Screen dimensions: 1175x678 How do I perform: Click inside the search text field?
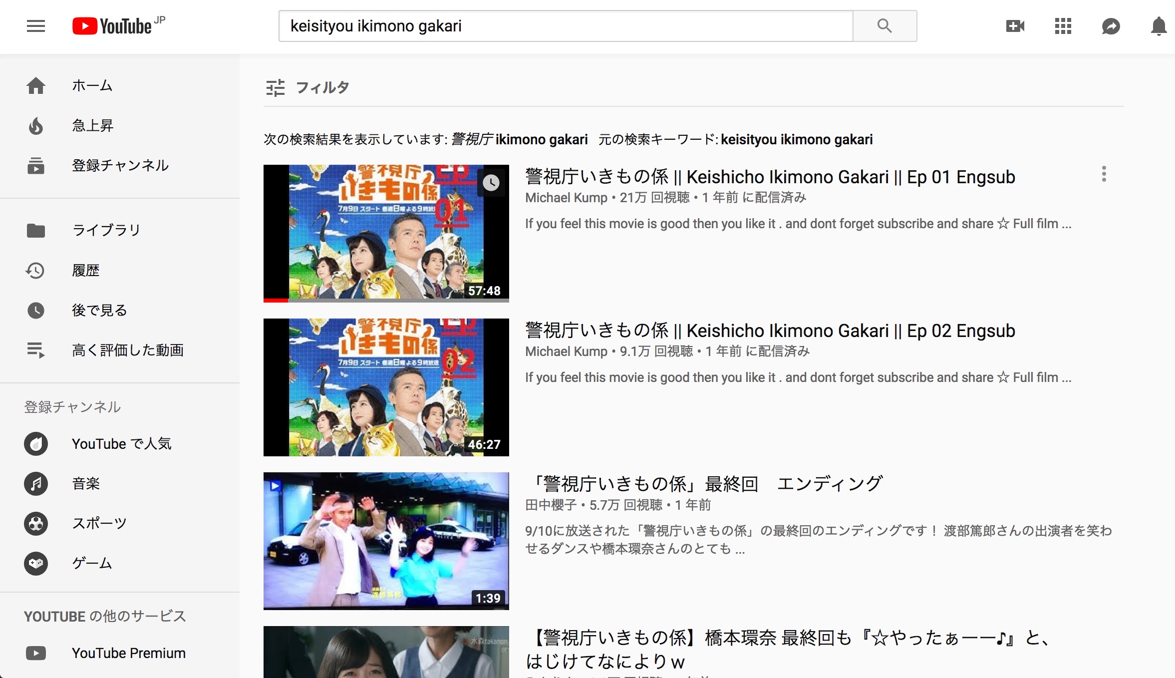566,26
